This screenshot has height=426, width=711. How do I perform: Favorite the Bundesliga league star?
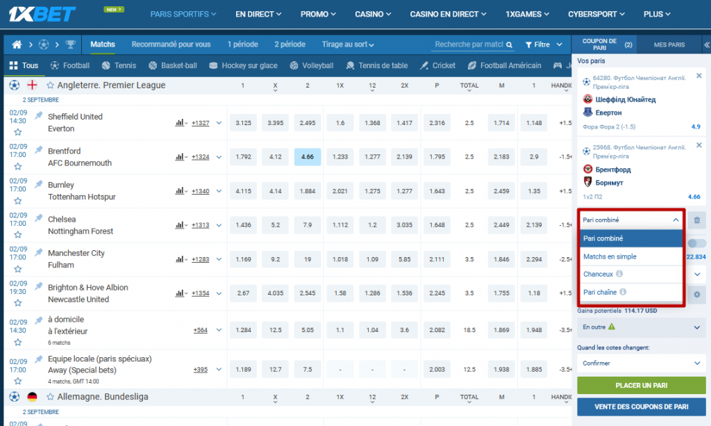[50, 397]
